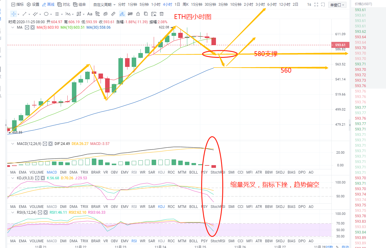Select the Aa text annotation tool
The image size is (386, 248).
click(x=90, y=14)
